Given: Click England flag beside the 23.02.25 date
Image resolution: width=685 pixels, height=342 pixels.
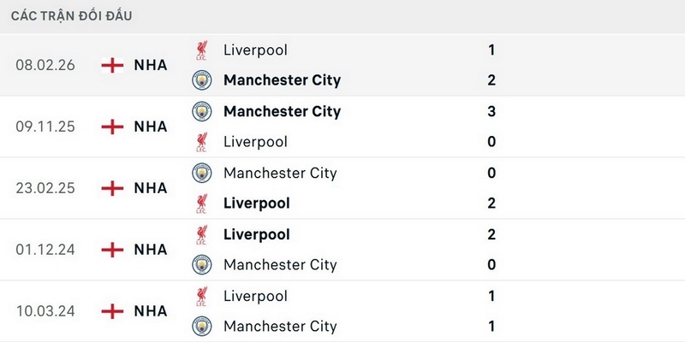Looking at the screenshot, I should [112, 188].
